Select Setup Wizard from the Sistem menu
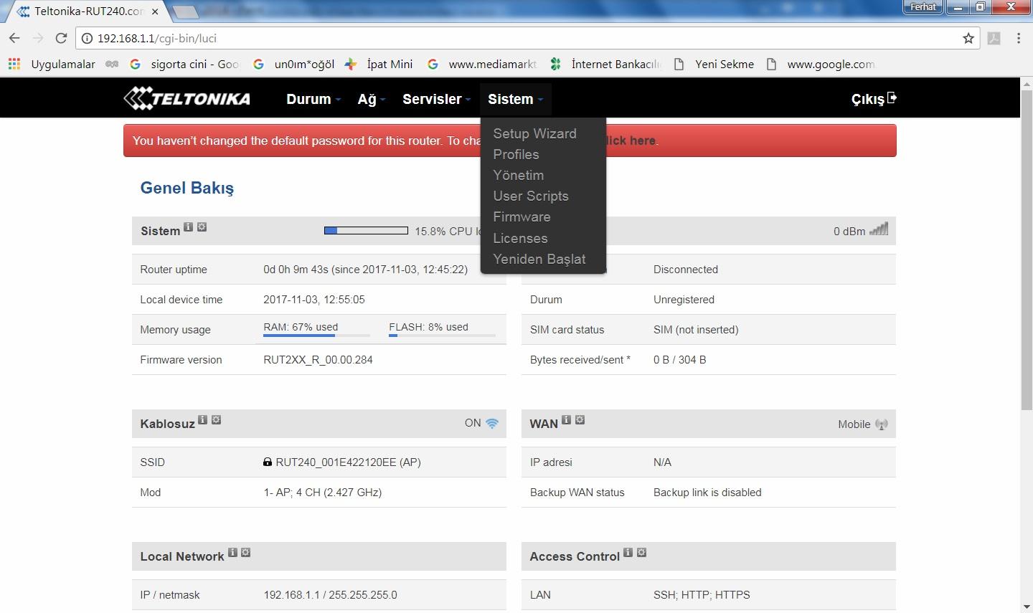Image resolution: width=1033 pixels, height=613 pixels. [x=534, y=133]
